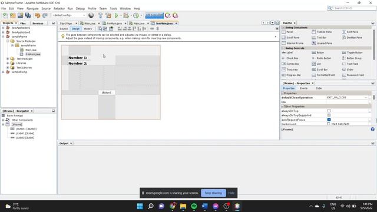Screen dimensions: 377x212
Task: Click Stop sharing in Meet banner
Action: [x=213, y=193]
